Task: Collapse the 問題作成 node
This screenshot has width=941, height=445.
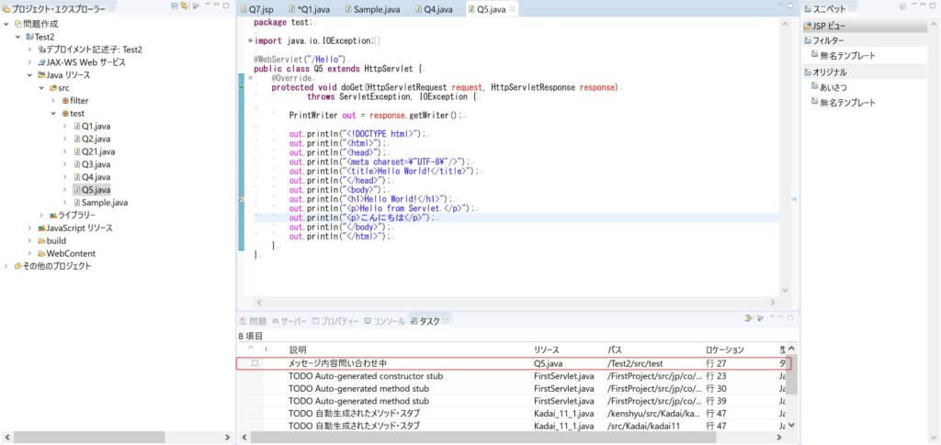Action: click(6, 25)
